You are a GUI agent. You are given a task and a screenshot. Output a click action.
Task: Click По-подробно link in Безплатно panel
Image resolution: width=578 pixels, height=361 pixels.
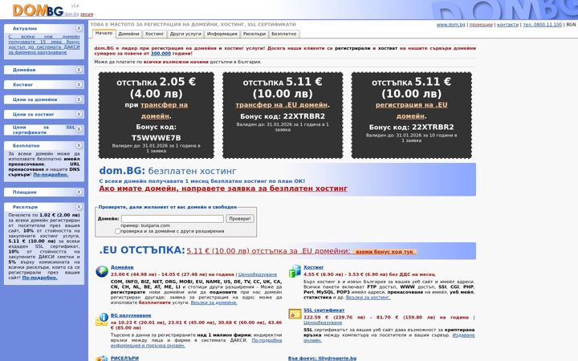pyautogui.click(x=51, y=175)
